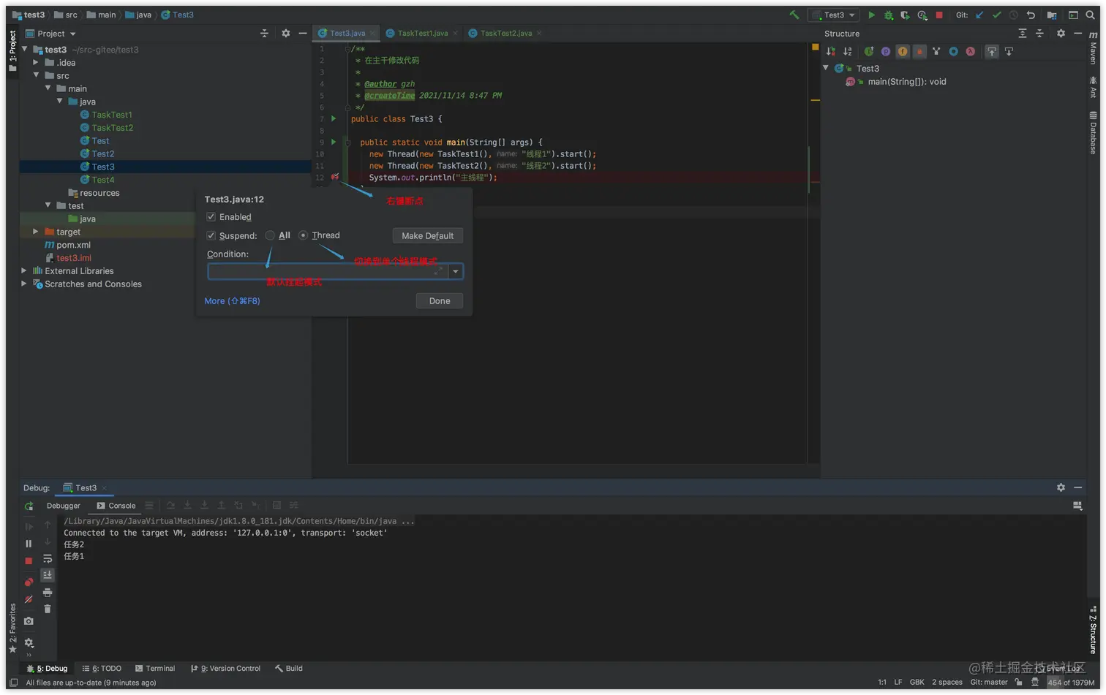Toggle Show Fields filter in Structure

(x=903, y=51)
